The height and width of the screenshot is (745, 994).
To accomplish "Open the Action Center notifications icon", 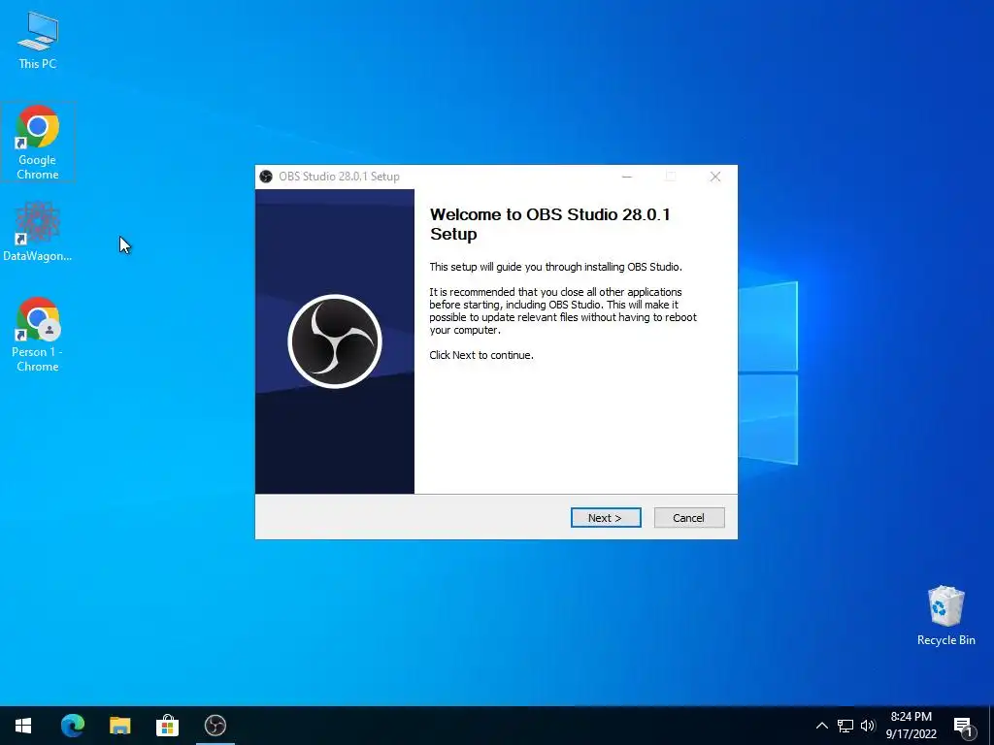I will tap(964, 726).
